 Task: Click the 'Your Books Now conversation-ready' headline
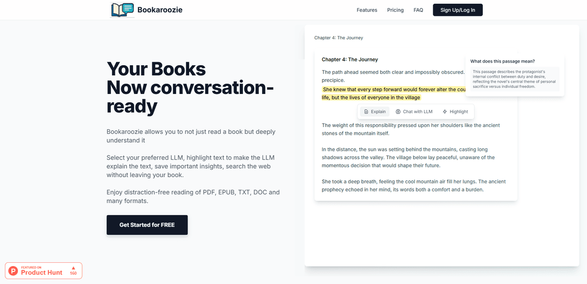(x=190, y=87)
